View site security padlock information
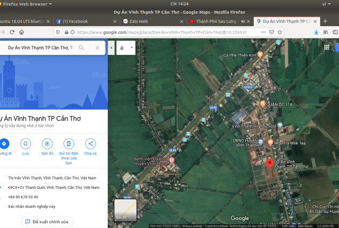339x228 pixels. pos(66,32)
